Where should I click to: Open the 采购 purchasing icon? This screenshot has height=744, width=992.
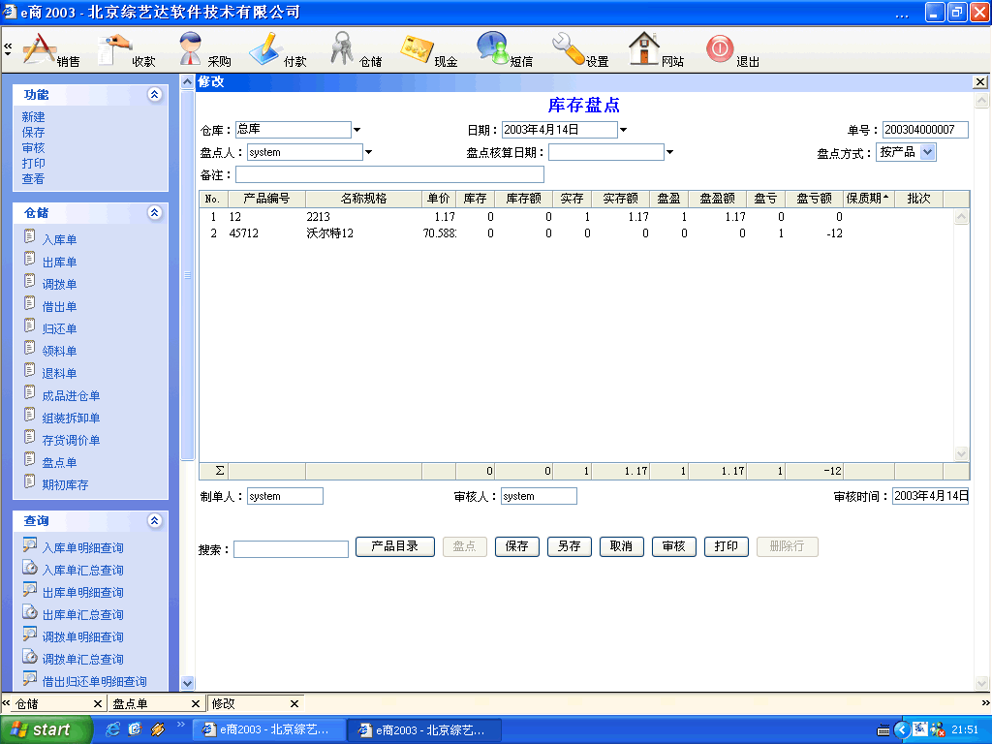[x=192, y=48]
